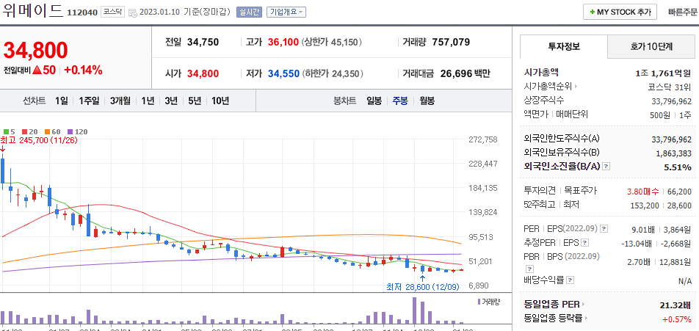Click help icon beside 배당수익률
The height and width of the screenshot is (331, 699).
pyautogui.click(x=571, y=280)
